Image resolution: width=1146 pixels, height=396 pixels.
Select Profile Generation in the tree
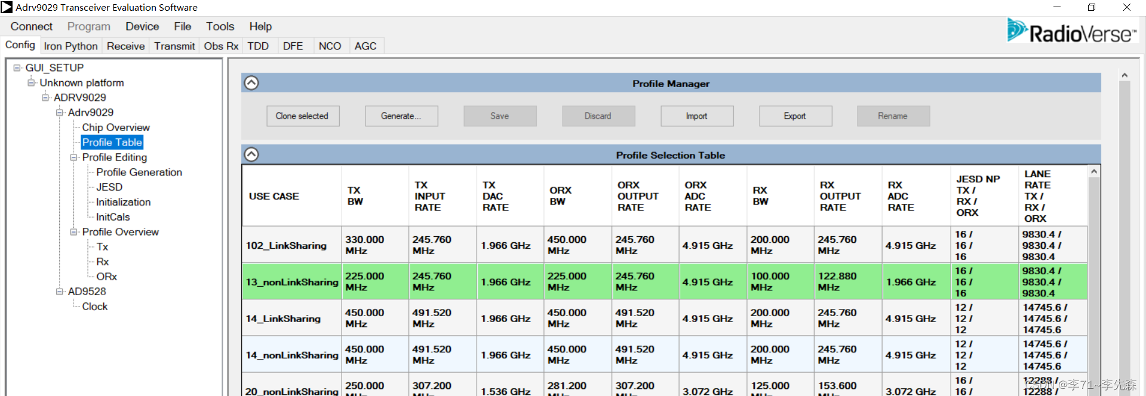(x=139, y=172)
